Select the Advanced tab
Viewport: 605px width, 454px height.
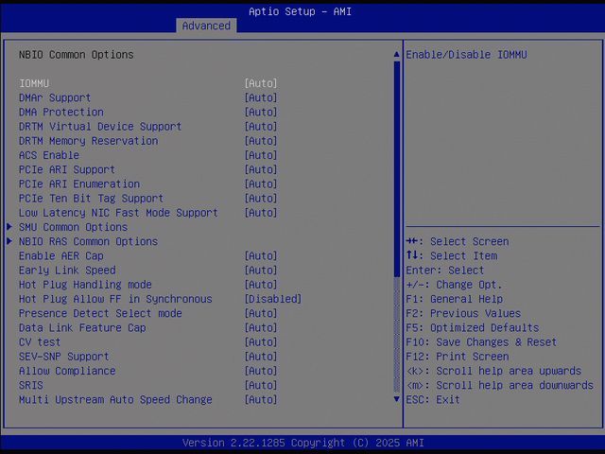206,26
